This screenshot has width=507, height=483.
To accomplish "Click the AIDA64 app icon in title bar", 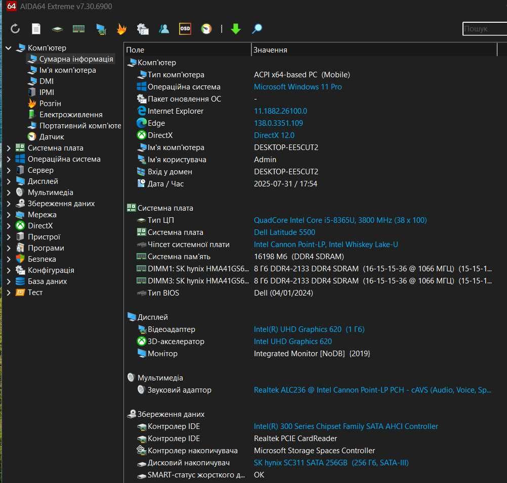I will 11,6.
